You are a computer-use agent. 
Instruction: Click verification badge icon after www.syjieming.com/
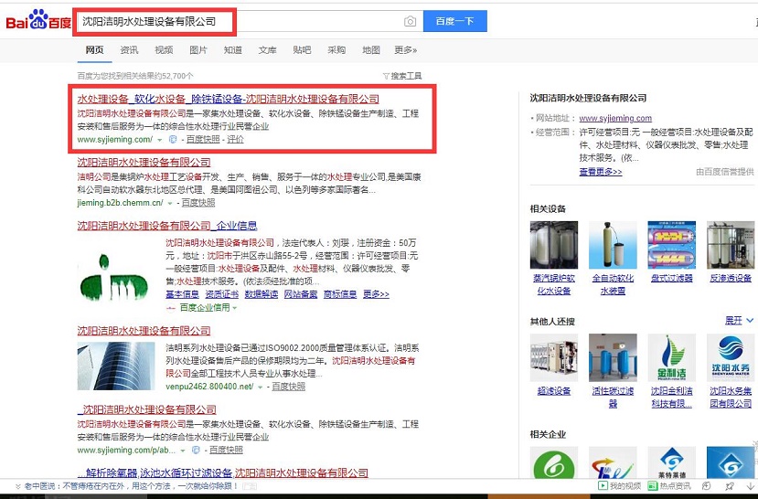[x=173, y=140]
